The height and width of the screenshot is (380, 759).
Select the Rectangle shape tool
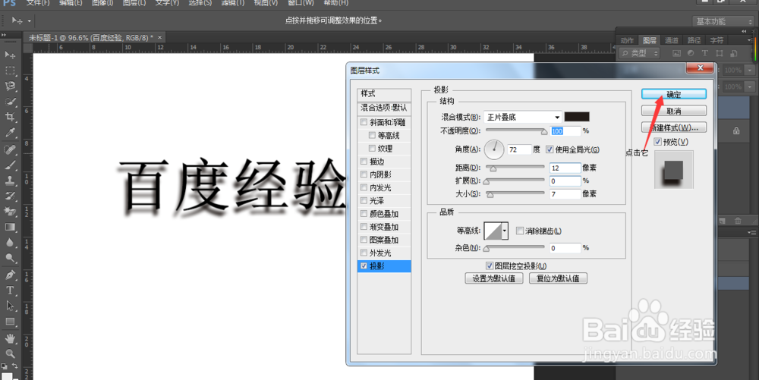[10, 321]
